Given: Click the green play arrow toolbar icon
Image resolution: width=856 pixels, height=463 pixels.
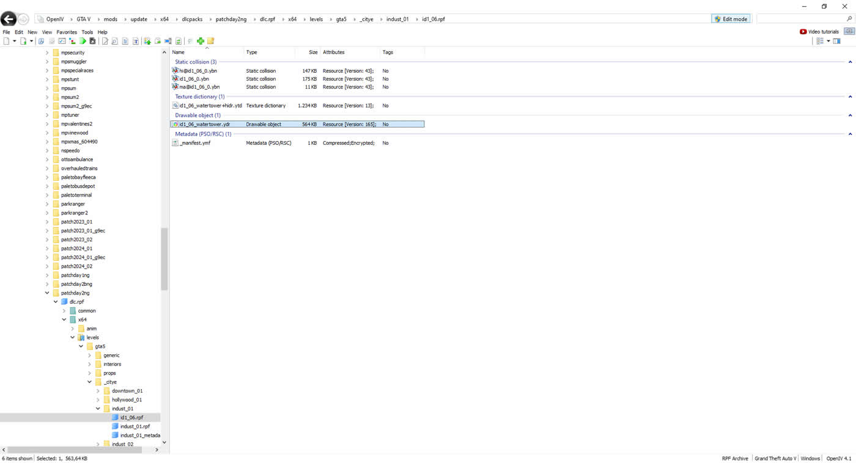Looking at the screenshot, I should click(83, 42).
